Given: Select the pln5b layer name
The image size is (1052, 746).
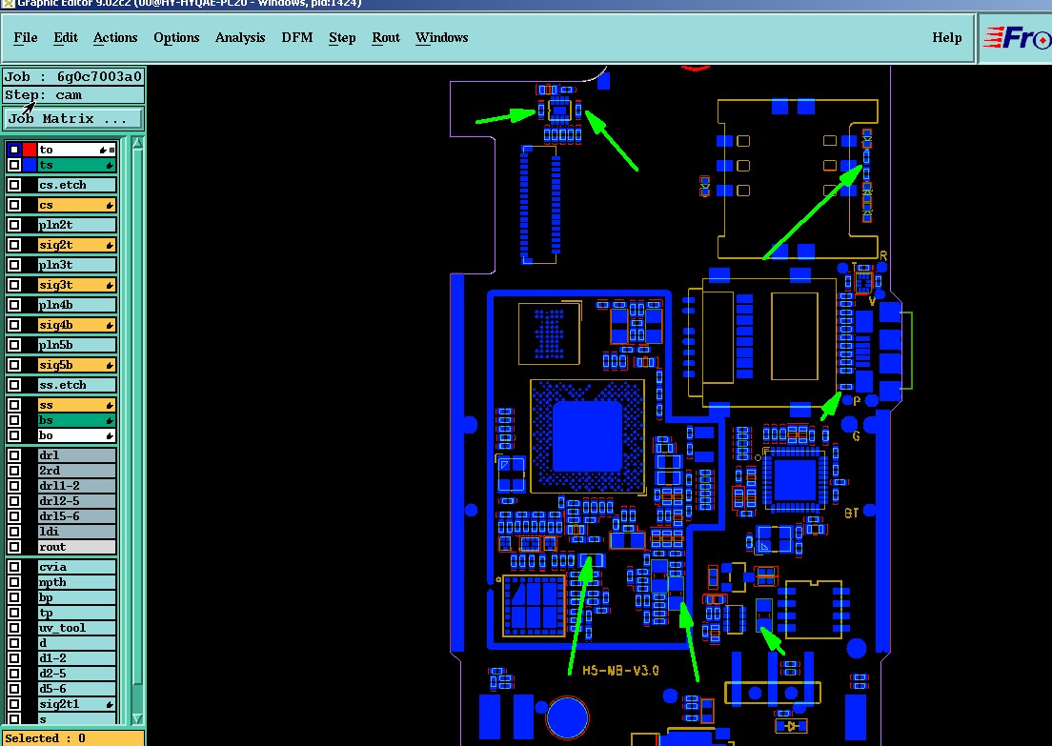Looking at the screenshot, I should (76, 345).
